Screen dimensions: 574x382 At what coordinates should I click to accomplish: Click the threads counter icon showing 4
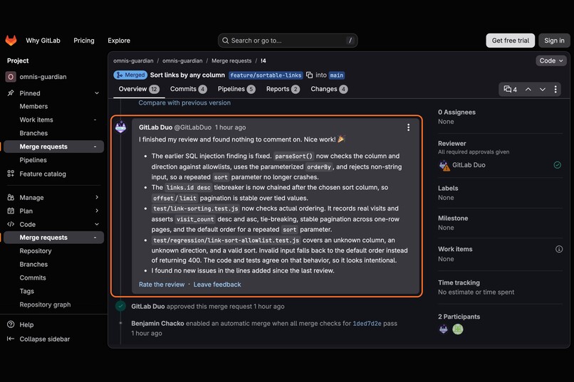coord(511,89)
